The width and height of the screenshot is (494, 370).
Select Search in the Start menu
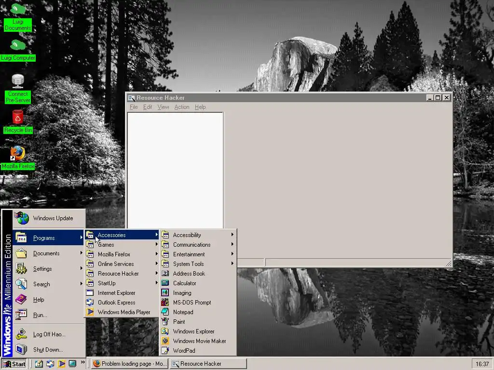click(x=49, y=284)
